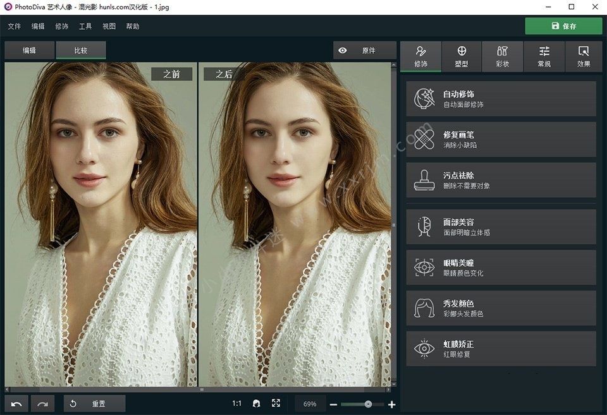Click the 红眼修复 description text
607x415 pixels.
pos(457,354)
